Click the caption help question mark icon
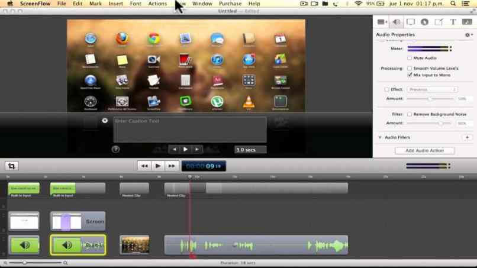477x268 pixels. click(x=115, y=150)
